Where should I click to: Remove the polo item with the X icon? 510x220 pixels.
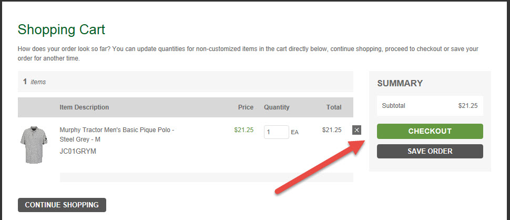356,130
